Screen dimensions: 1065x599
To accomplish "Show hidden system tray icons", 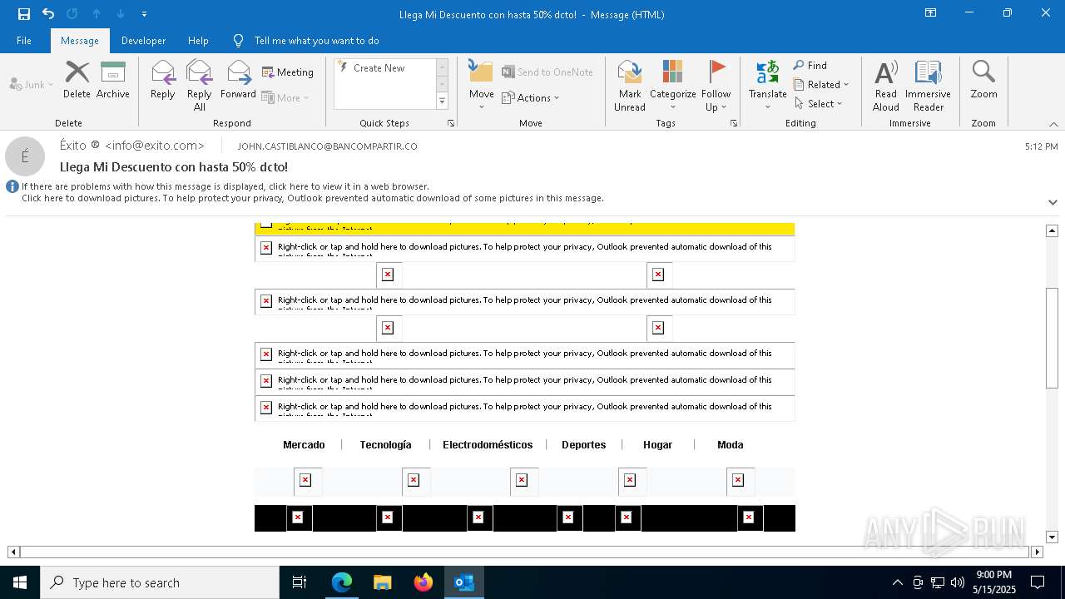I will click(897, 582).
